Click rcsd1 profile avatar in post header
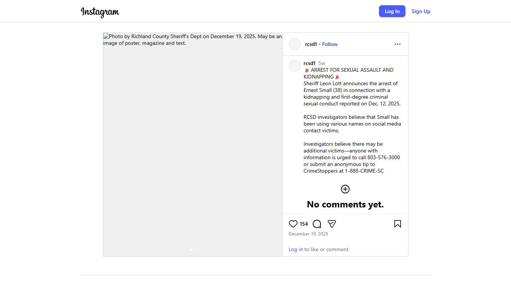Image resolution: width=511 pixels, height=287 pixels. tap(295, 44)
